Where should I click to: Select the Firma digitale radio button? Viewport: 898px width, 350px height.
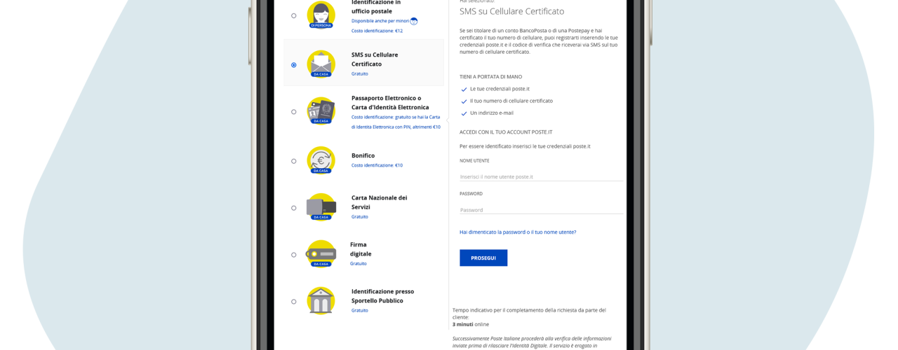coord(293,255)
